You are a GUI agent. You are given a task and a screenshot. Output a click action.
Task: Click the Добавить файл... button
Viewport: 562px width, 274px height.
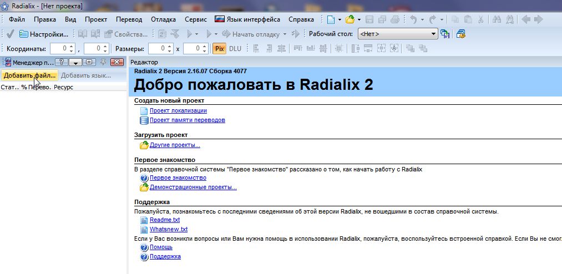click(29, 75)
